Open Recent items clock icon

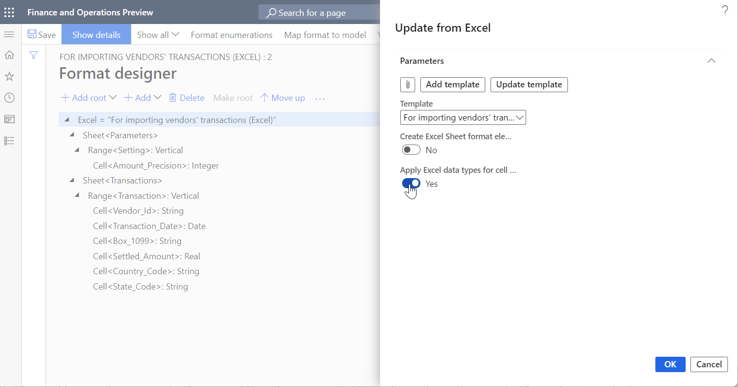click(9, 97)
